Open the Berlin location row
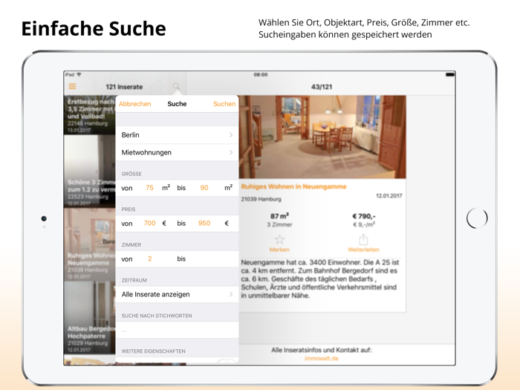Screen dimensions: 520x390 click(177, 135)
